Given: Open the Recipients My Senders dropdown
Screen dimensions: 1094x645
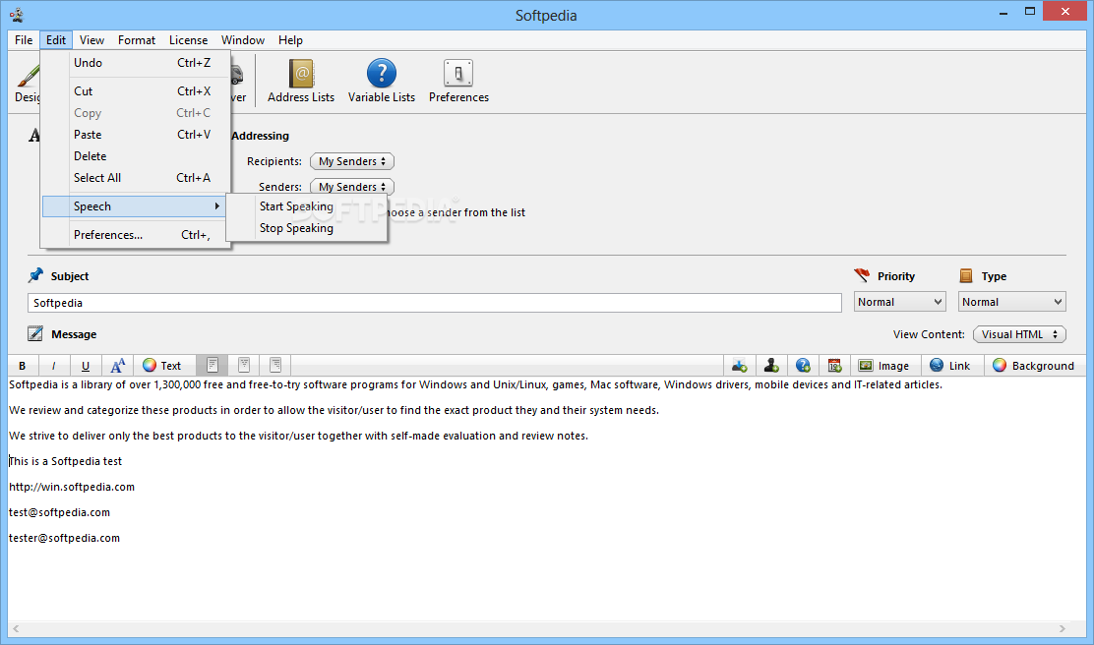Looking at the screenshot, I should tap(352, 161).
